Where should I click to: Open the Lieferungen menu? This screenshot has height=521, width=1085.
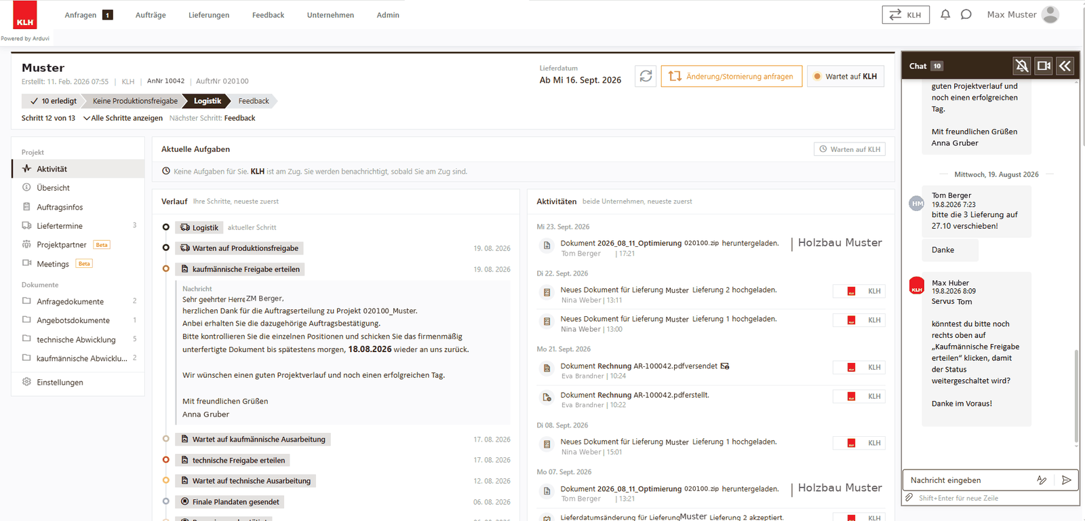209,15
